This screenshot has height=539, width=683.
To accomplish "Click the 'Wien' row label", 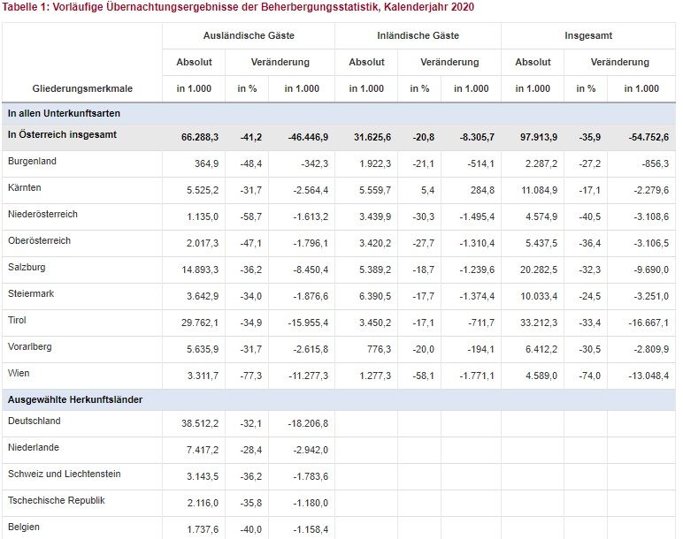I will point(19,374).
